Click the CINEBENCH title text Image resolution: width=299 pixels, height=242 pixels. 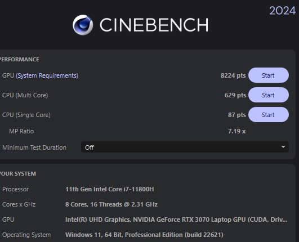[x=154, y=25]
